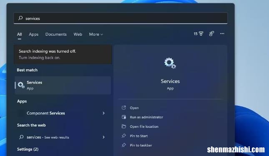Click the magnifier icon in search box
269x156 pixels.
20,18
